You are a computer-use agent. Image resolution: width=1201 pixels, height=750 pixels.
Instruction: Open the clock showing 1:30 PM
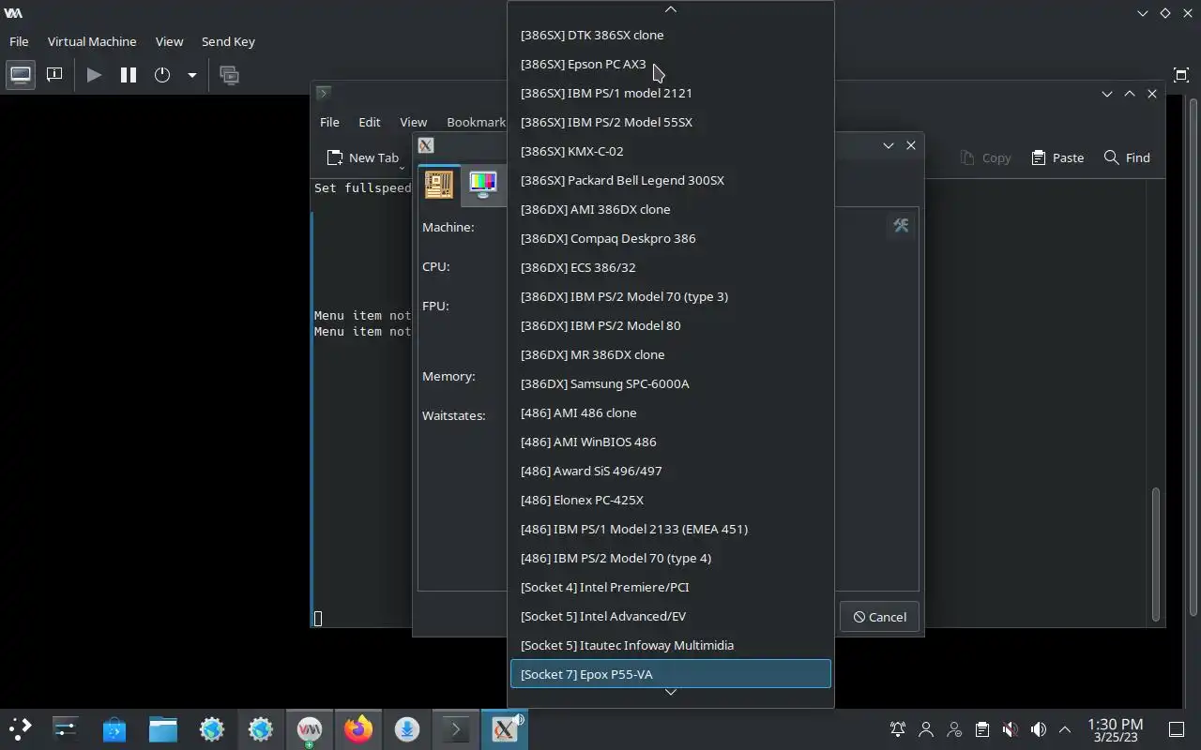tap(1115, 729)
